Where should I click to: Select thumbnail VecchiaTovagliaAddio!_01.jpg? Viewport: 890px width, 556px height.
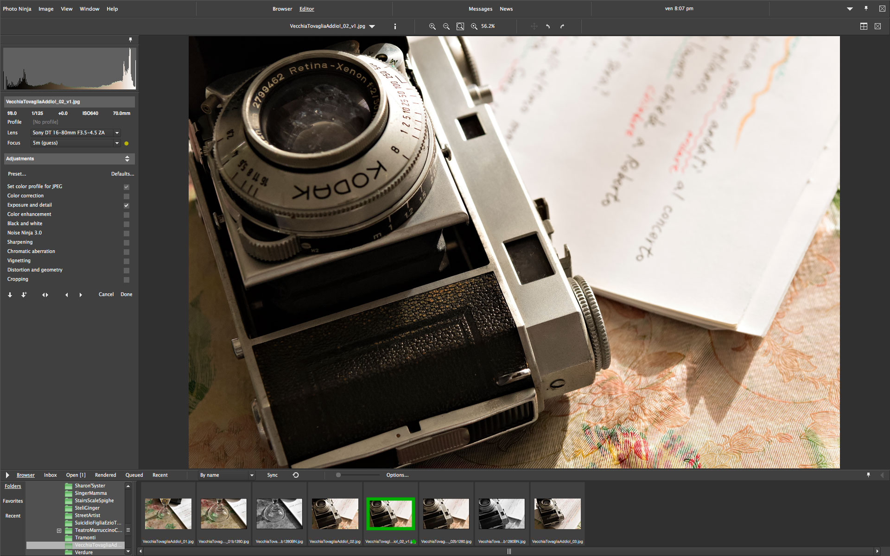coord(168,514)
